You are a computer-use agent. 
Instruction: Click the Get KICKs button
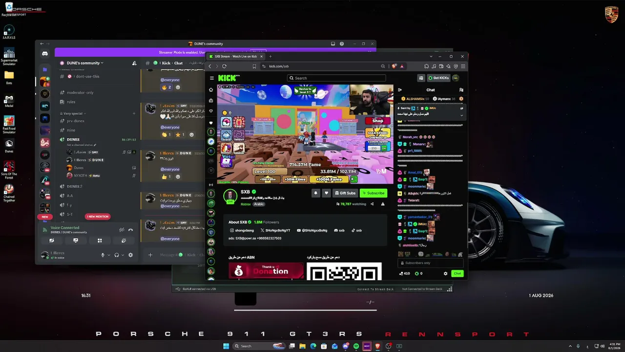438,78
